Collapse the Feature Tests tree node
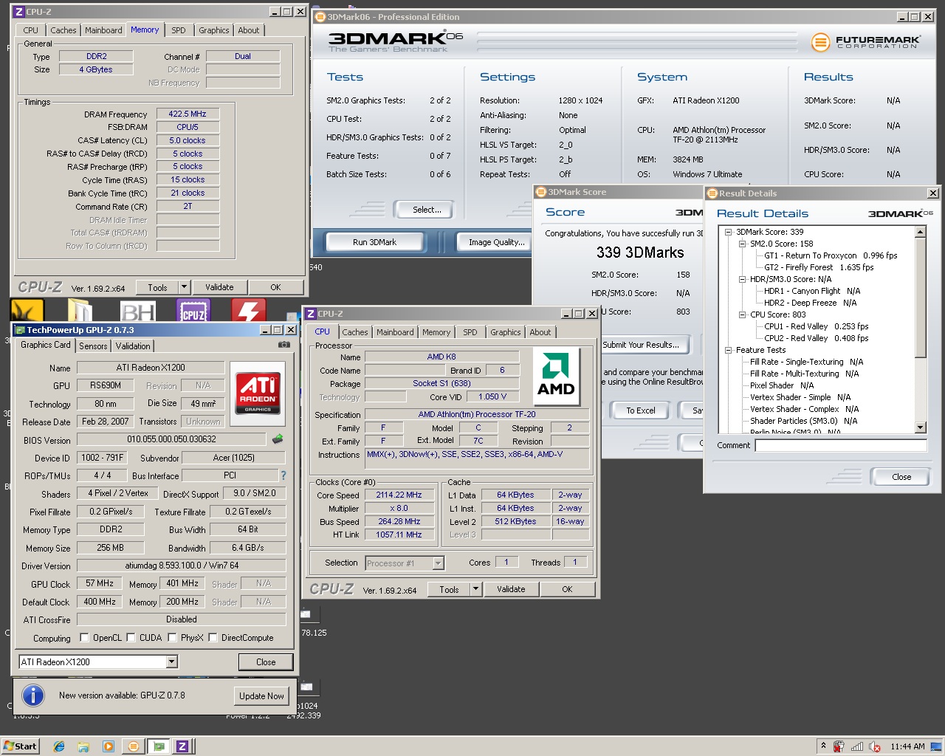The width and height of the screenshot is (945, 756). point(728,350)
